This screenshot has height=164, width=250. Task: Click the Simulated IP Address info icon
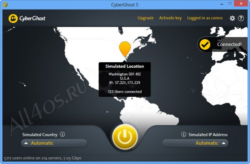click(183, 134)
